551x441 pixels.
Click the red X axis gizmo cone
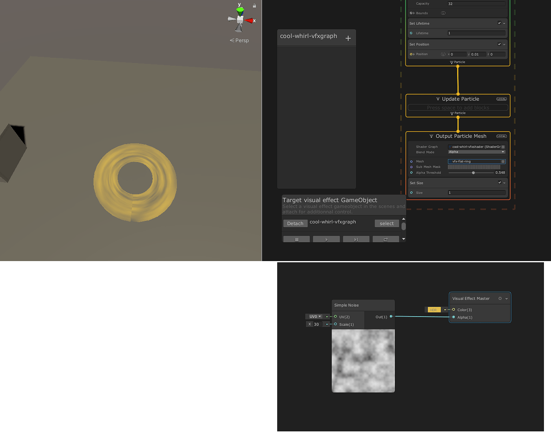[x=250, y=20]
